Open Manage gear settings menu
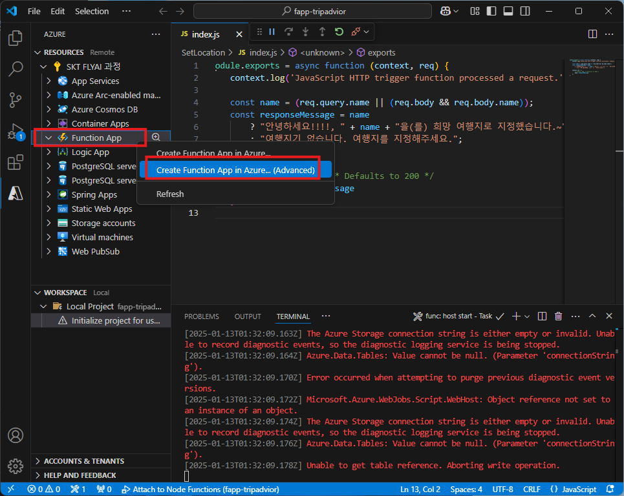 coord(15,466)
